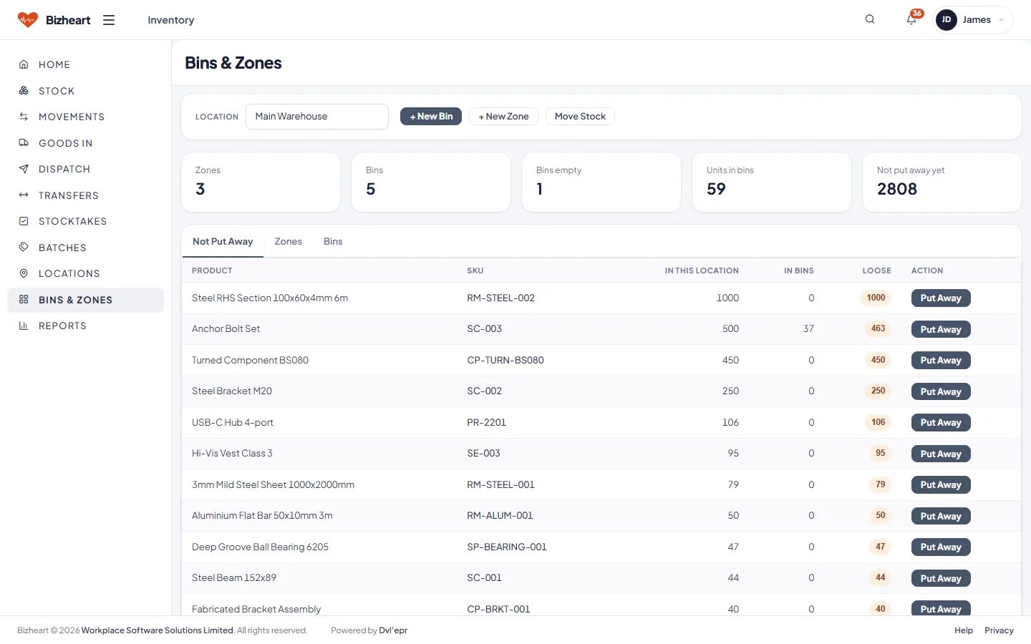Click the Goods In truck icon
Viewport: 1031px width, 644px height.
click(x=24, y=143)
